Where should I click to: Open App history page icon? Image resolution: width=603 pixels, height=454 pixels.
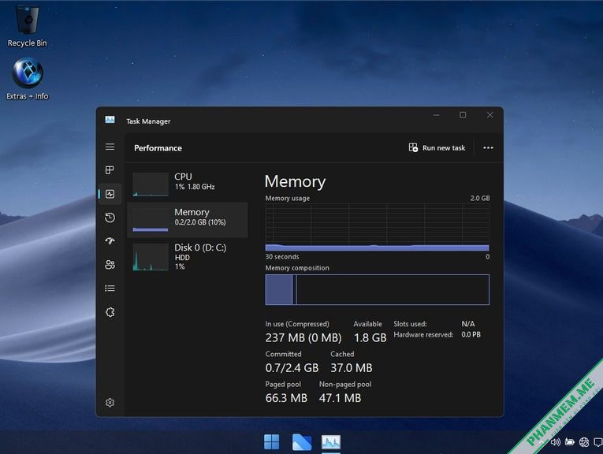[x=110, y=218]
